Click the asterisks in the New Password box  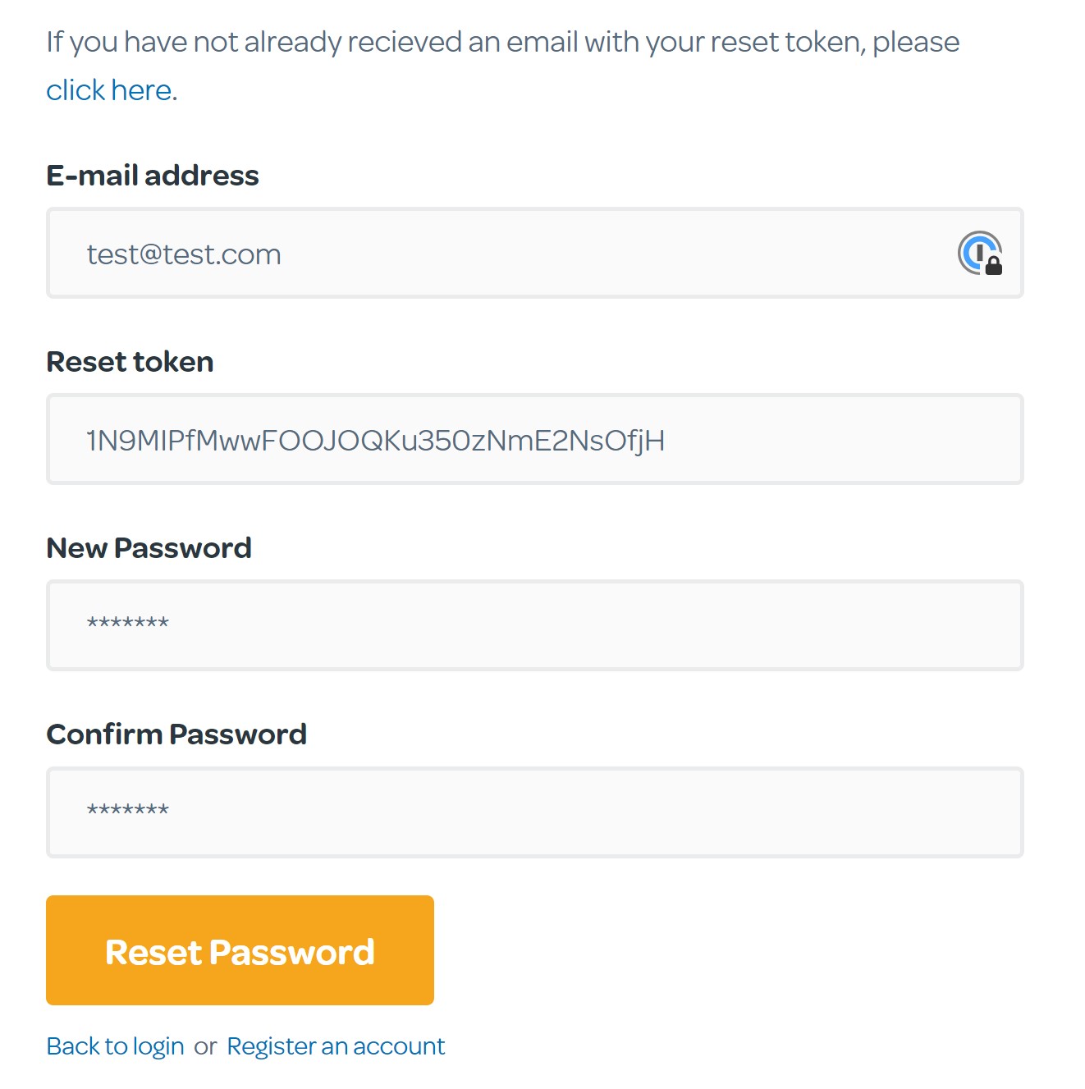tap(128, 624)
